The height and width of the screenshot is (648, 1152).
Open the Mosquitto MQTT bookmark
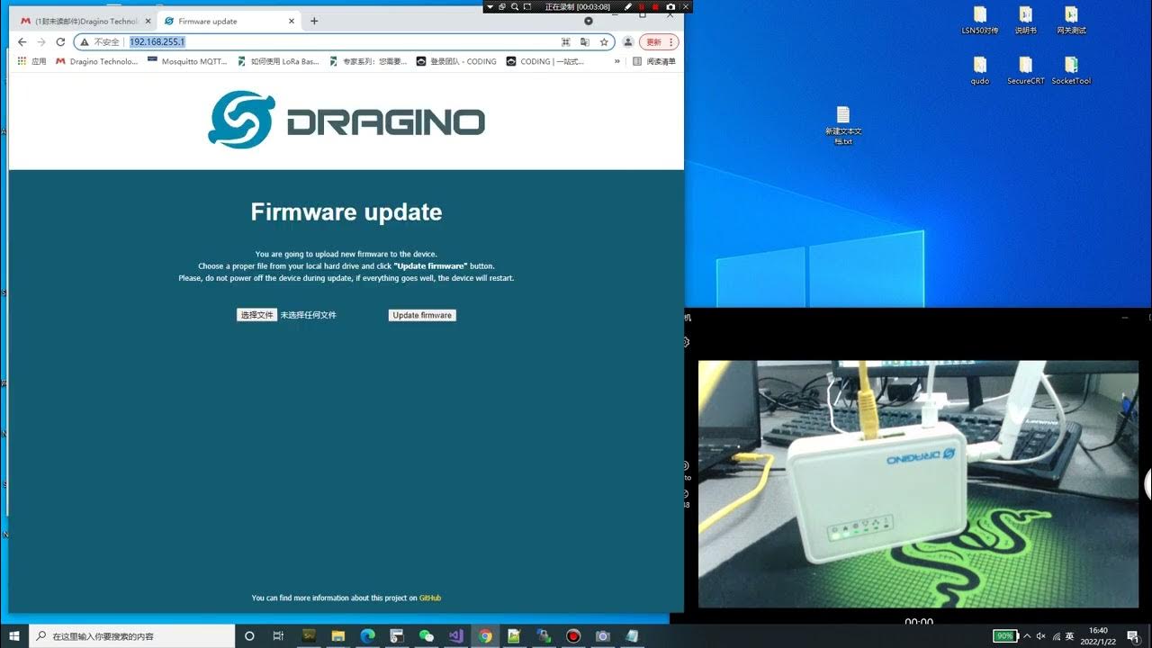pyautogui.click(x=187, y=62)
